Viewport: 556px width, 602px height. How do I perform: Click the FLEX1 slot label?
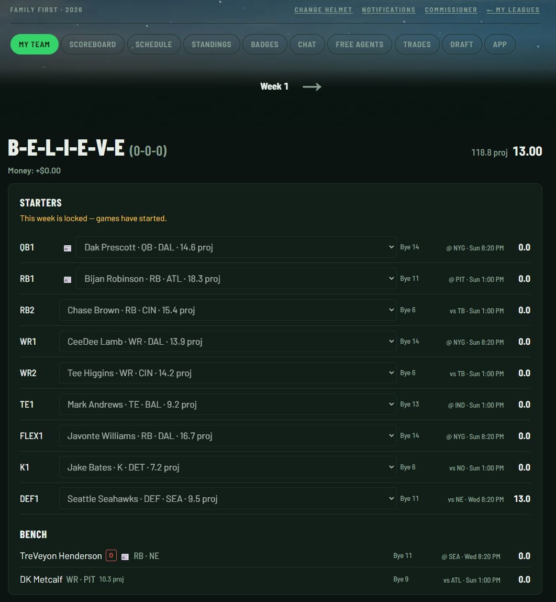point(31,436)
